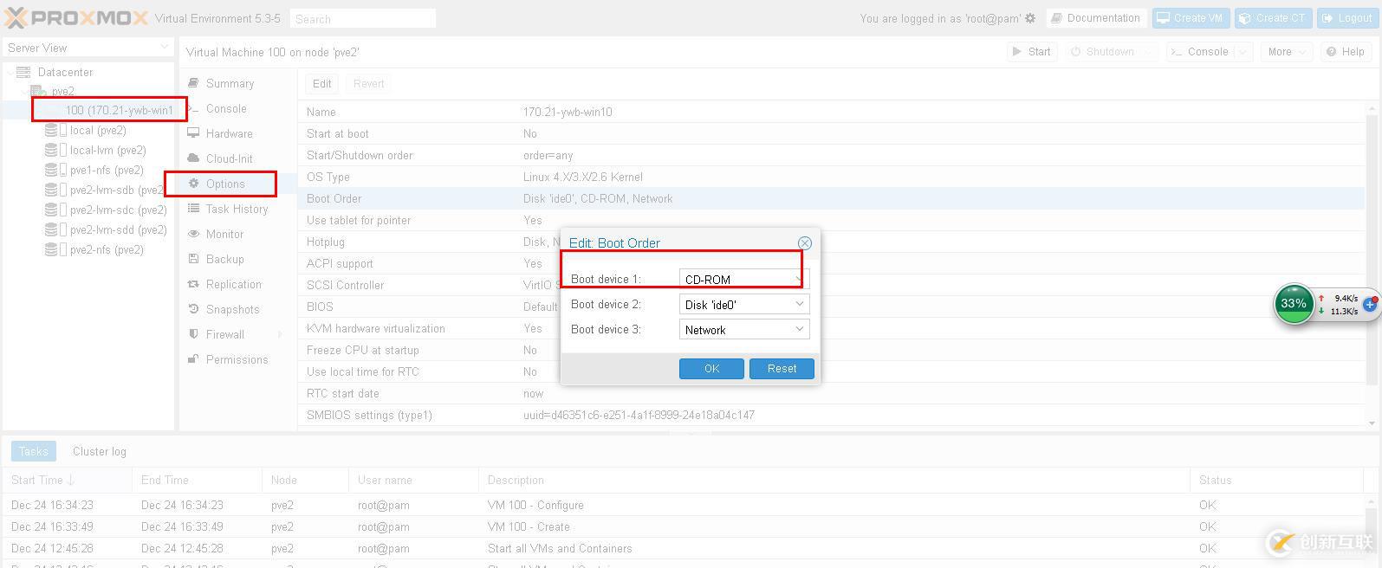Click the 33% network monitor widget
The width and height of the screenshot is (1382, 568).
click(x=1294, y=304)
